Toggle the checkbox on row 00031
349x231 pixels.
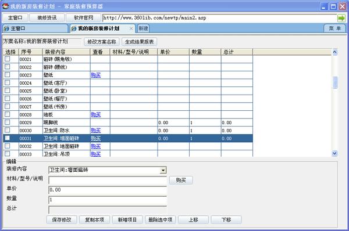pyautogui.click(x=8, y=138)
